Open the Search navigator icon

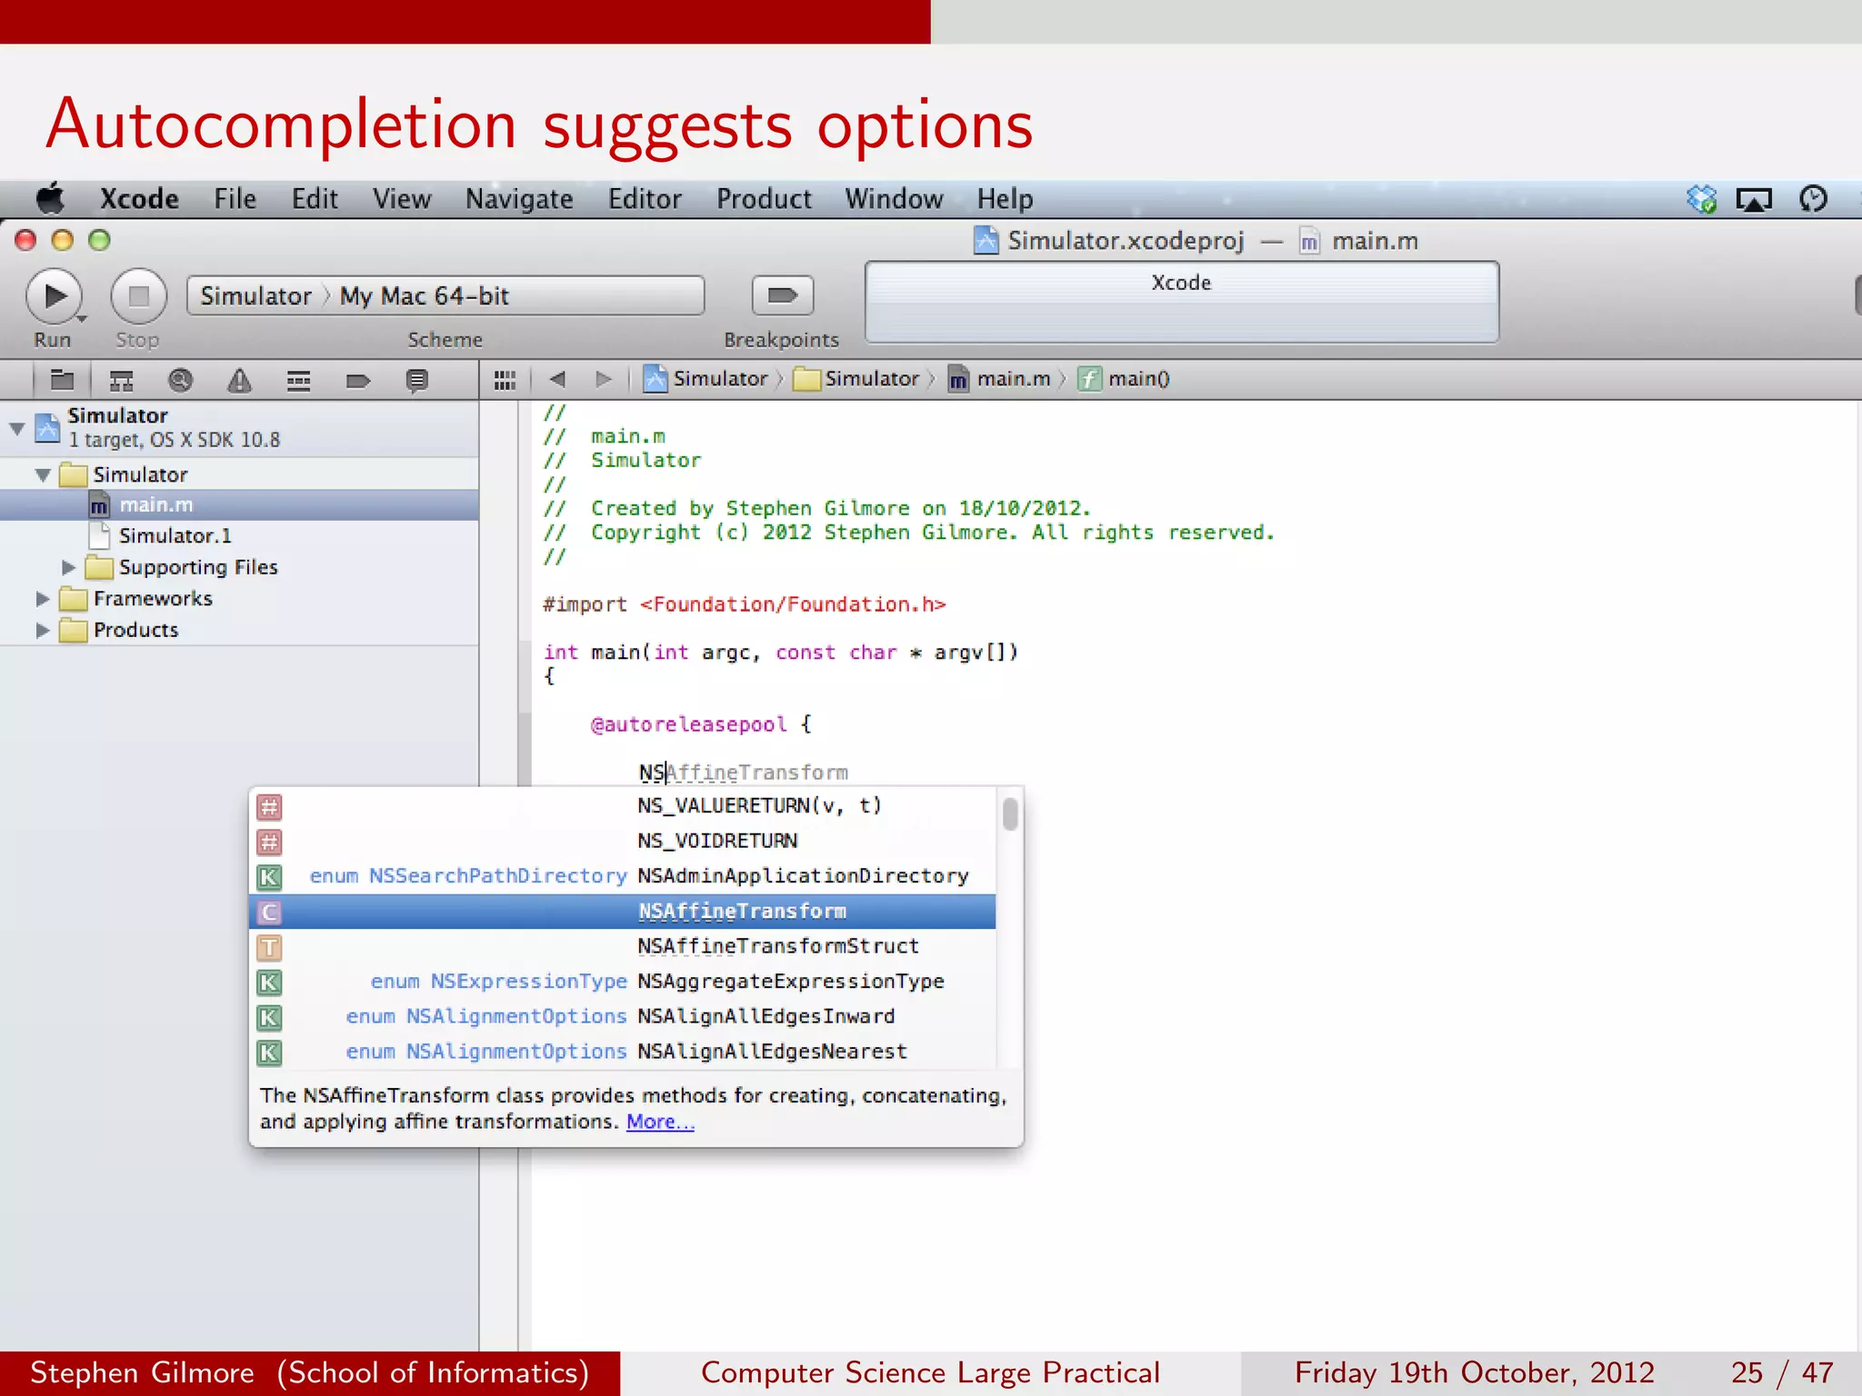180,380
